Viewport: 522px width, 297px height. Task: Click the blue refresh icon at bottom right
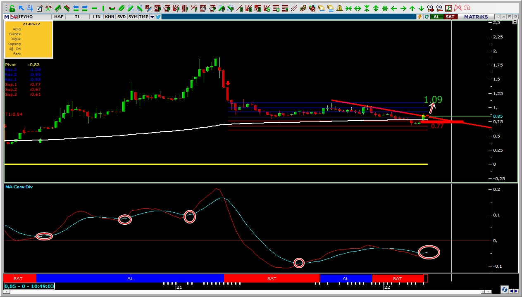coord(505,290)
